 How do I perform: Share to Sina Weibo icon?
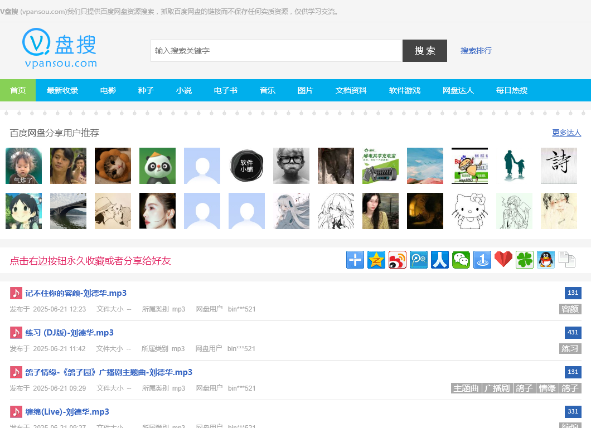tap(398, 260)
